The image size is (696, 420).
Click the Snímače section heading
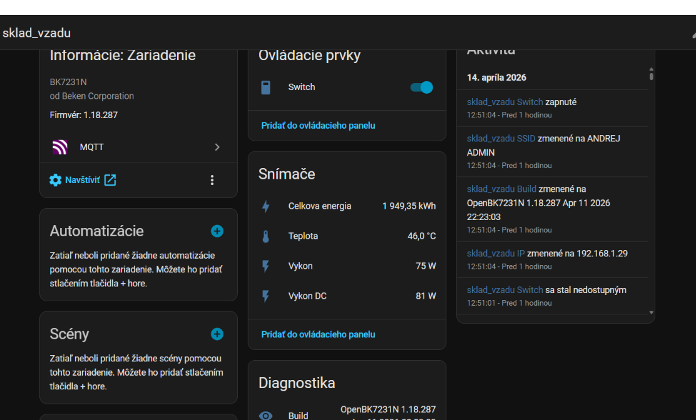click(x=286, y=174)
